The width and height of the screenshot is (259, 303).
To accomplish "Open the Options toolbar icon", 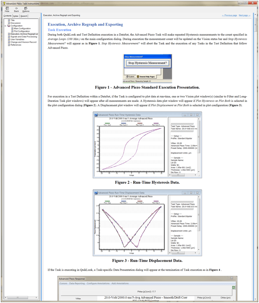I will tap(26, 9).
